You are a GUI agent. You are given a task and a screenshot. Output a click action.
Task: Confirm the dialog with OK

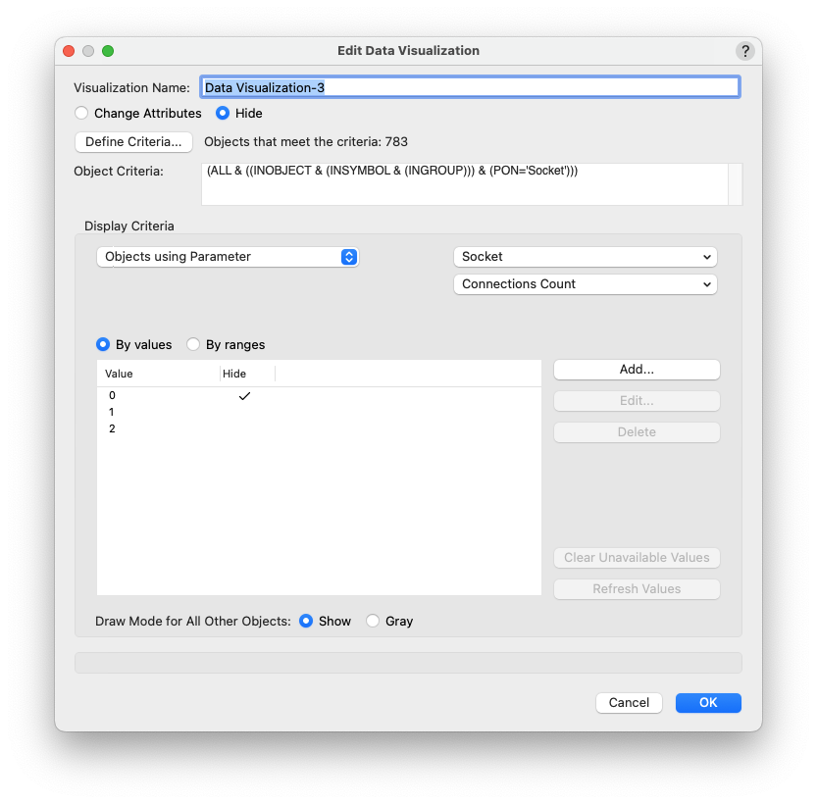[x=708, y=702]
